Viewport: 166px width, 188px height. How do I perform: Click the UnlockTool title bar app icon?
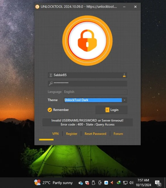pos(37,7)
